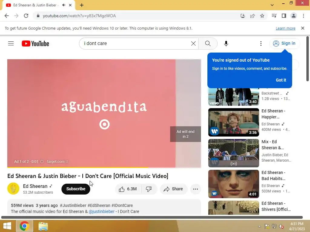
Task: Open a new browser tab
Action: tap(82, 5)
